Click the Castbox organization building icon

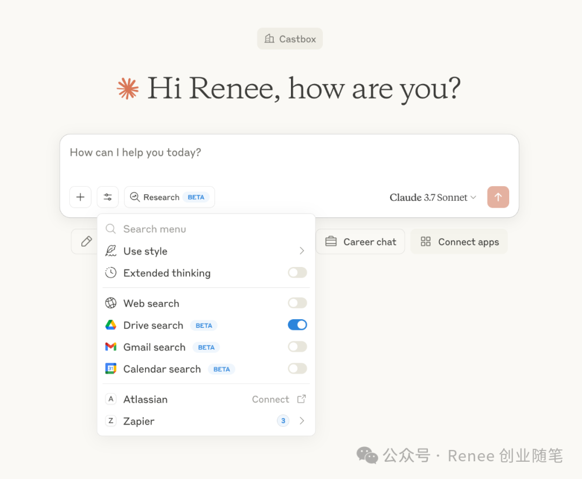coord(269,39)
